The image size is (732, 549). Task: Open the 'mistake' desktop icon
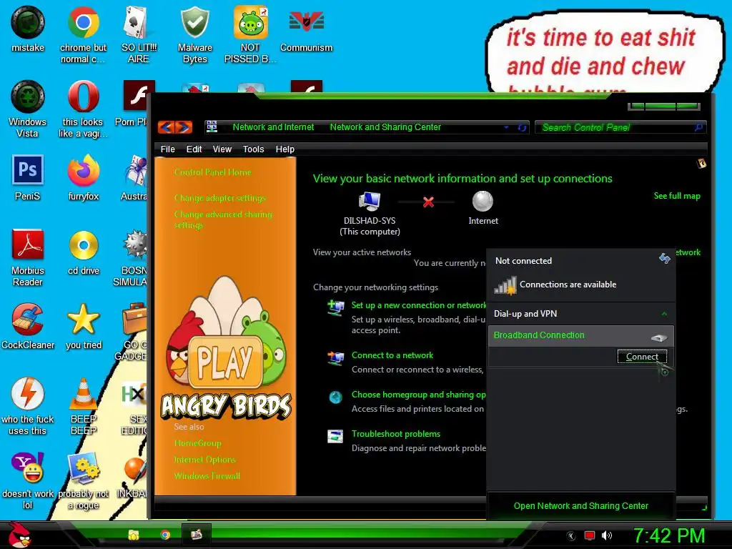28,29
